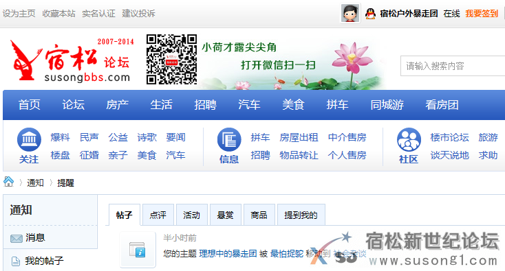Click the QQ penguin icon
This screenshot has width=505, height=271.
click(x=370, y=14)
